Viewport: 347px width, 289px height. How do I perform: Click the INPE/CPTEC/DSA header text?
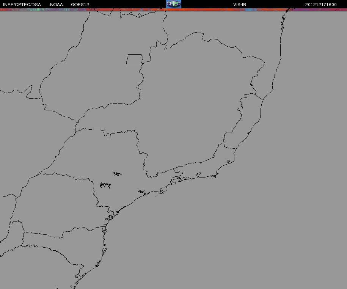[x=22, y=5]
